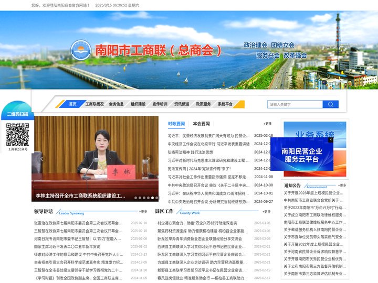Open 卧龙区举办青年消费新业态企业联盟经验分享交流会

[199, 239]
